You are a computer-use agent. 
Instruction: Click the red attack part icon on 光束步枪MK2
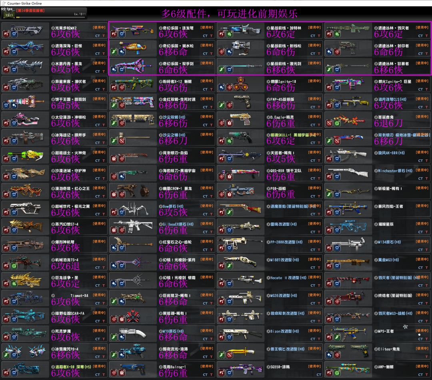tap(6, 34)
